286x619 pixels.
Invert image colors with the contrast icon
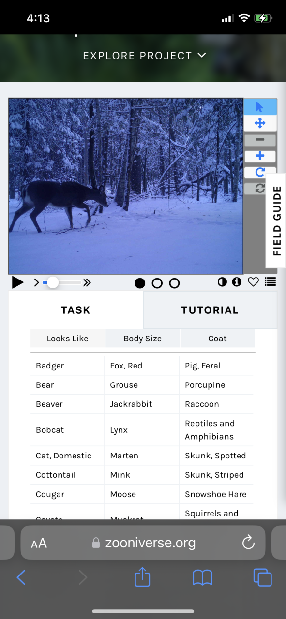[x=222, y=282]
